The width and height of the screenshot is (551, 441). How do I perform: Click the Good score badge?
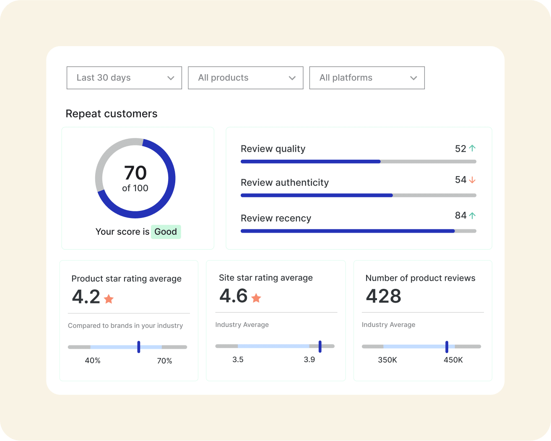point(166,232)
